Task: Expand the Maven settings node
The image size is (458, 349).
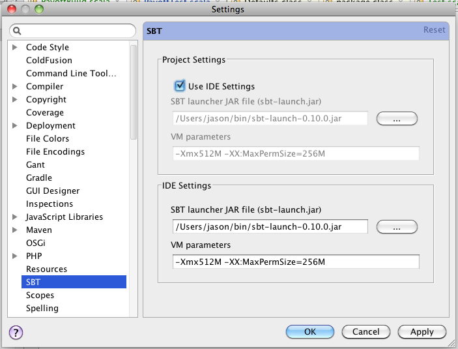Action: [14, 230]
